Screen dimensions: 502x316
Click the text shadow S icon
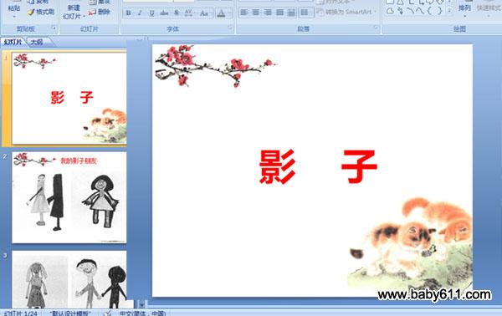pyautogui.click(x=177, y=13)
